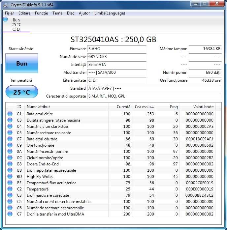
Task: Maximize the CrystalDiskInfo window
Action: tap(205, 4)
